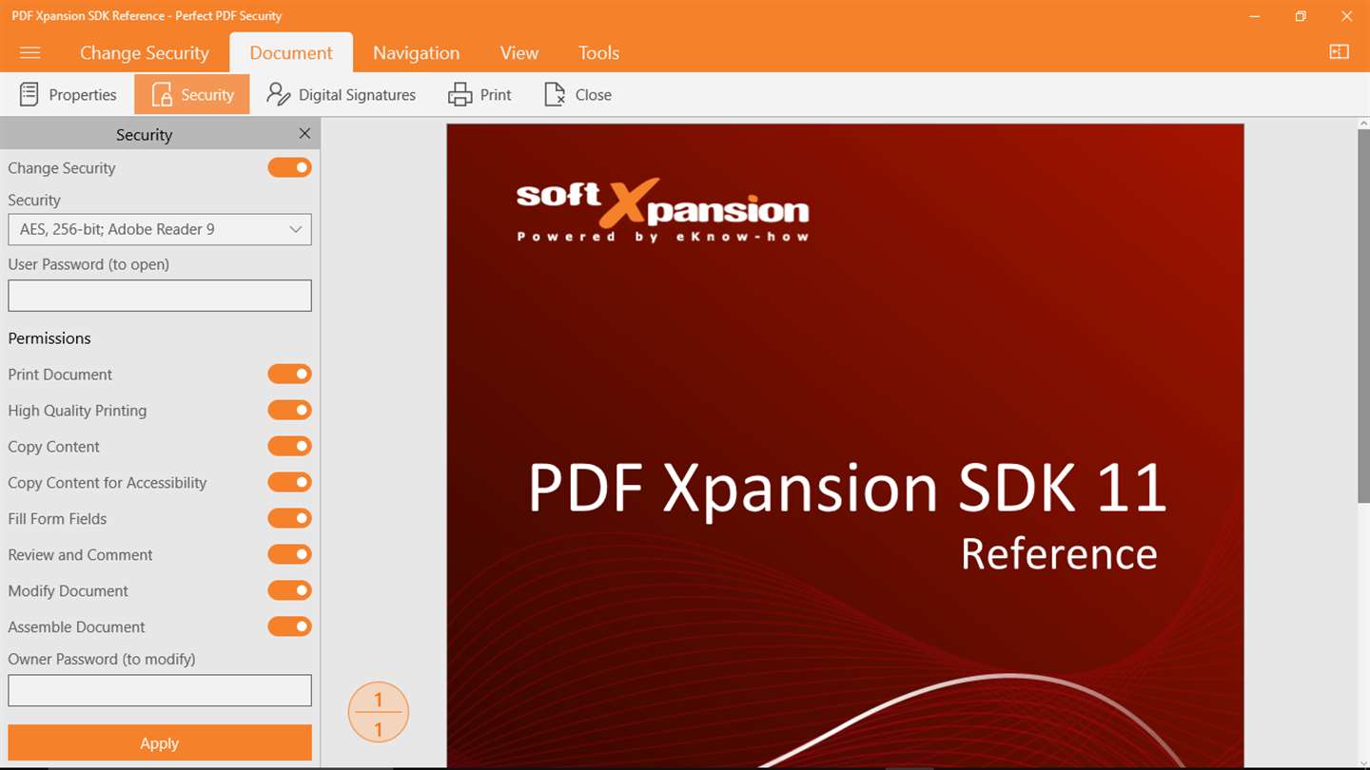Click the User Password input field
1370x770 pixels.
160,296
